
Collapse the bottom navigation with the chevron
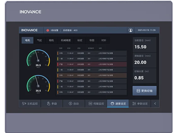pyautogui.click(x=155, y=103)
